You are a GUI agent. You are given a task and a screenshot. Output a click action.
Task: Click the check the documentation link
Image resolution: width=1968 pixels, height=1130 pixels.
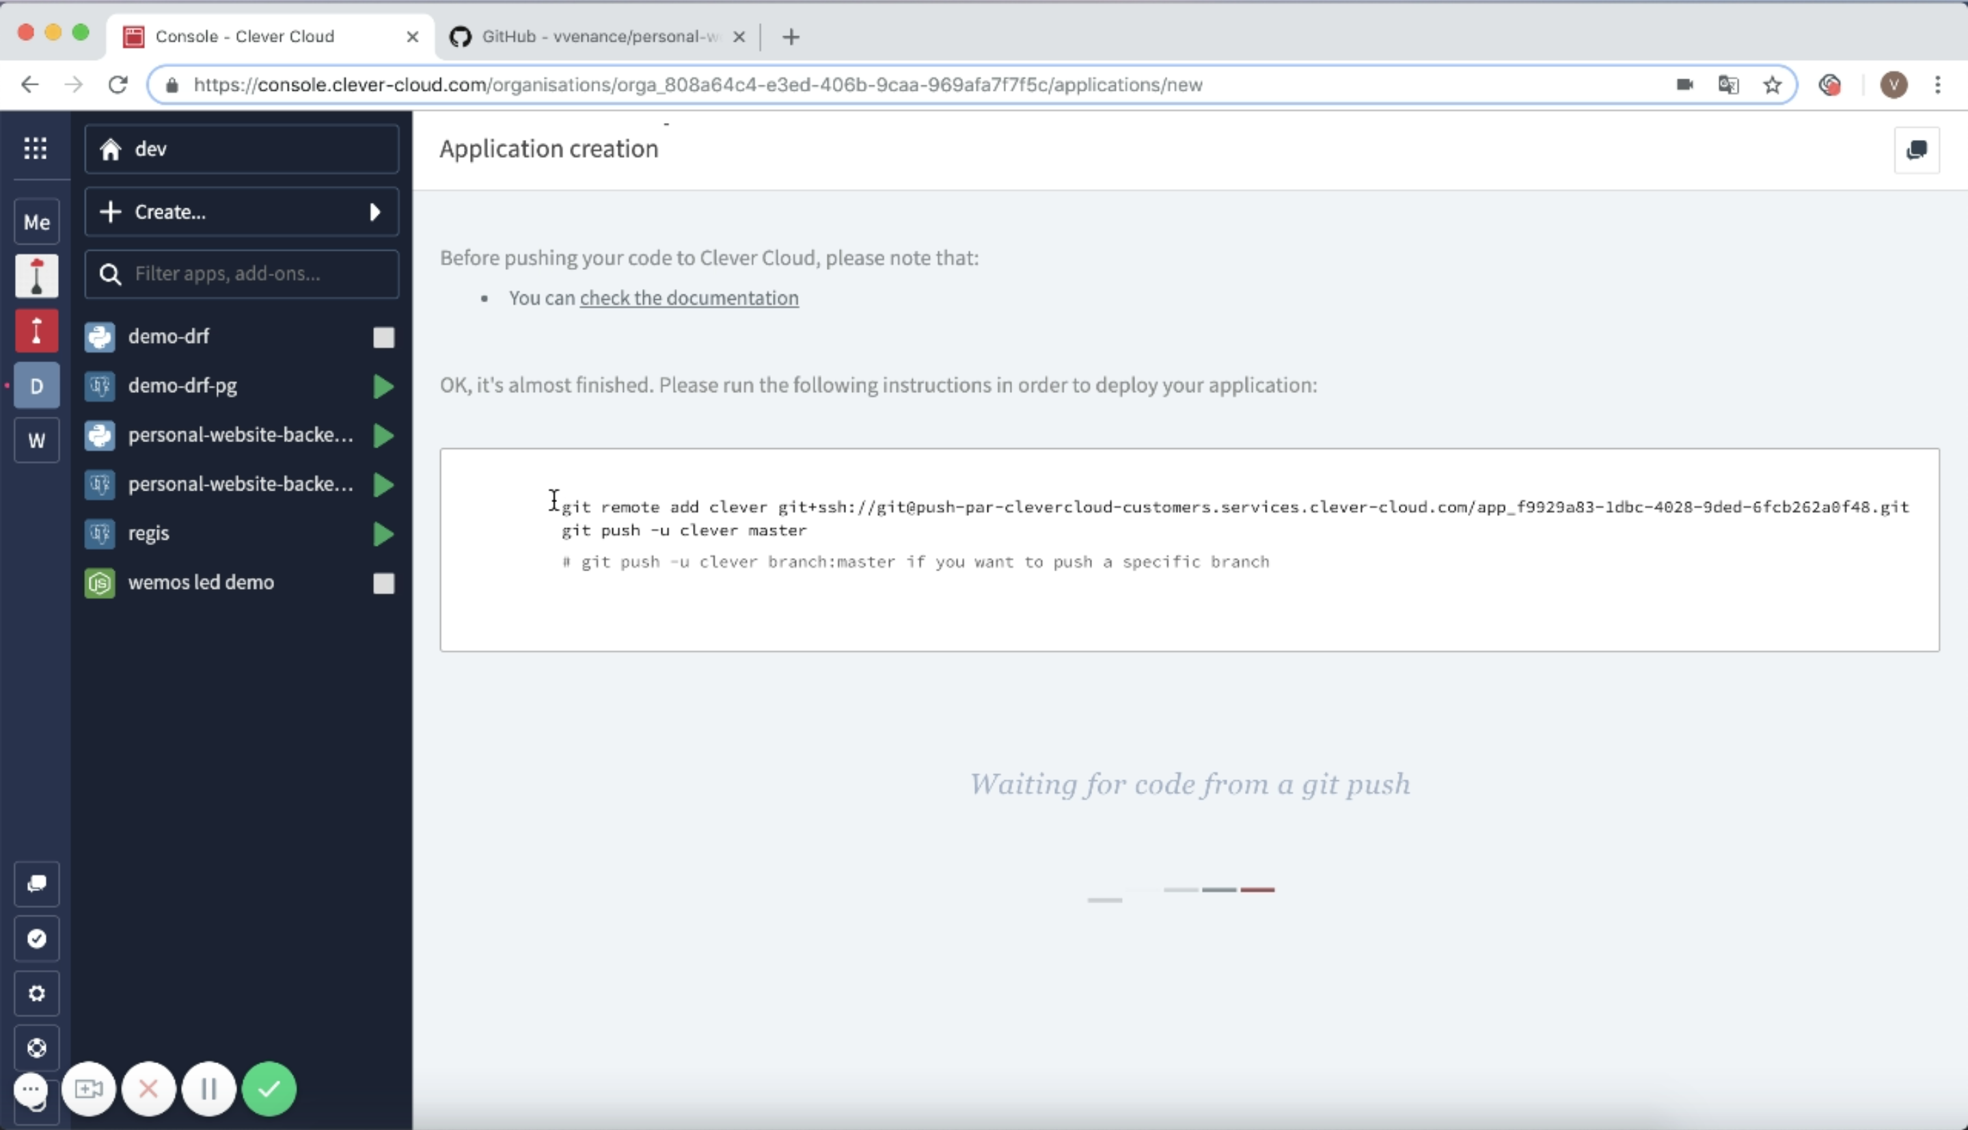click(688, 297)
